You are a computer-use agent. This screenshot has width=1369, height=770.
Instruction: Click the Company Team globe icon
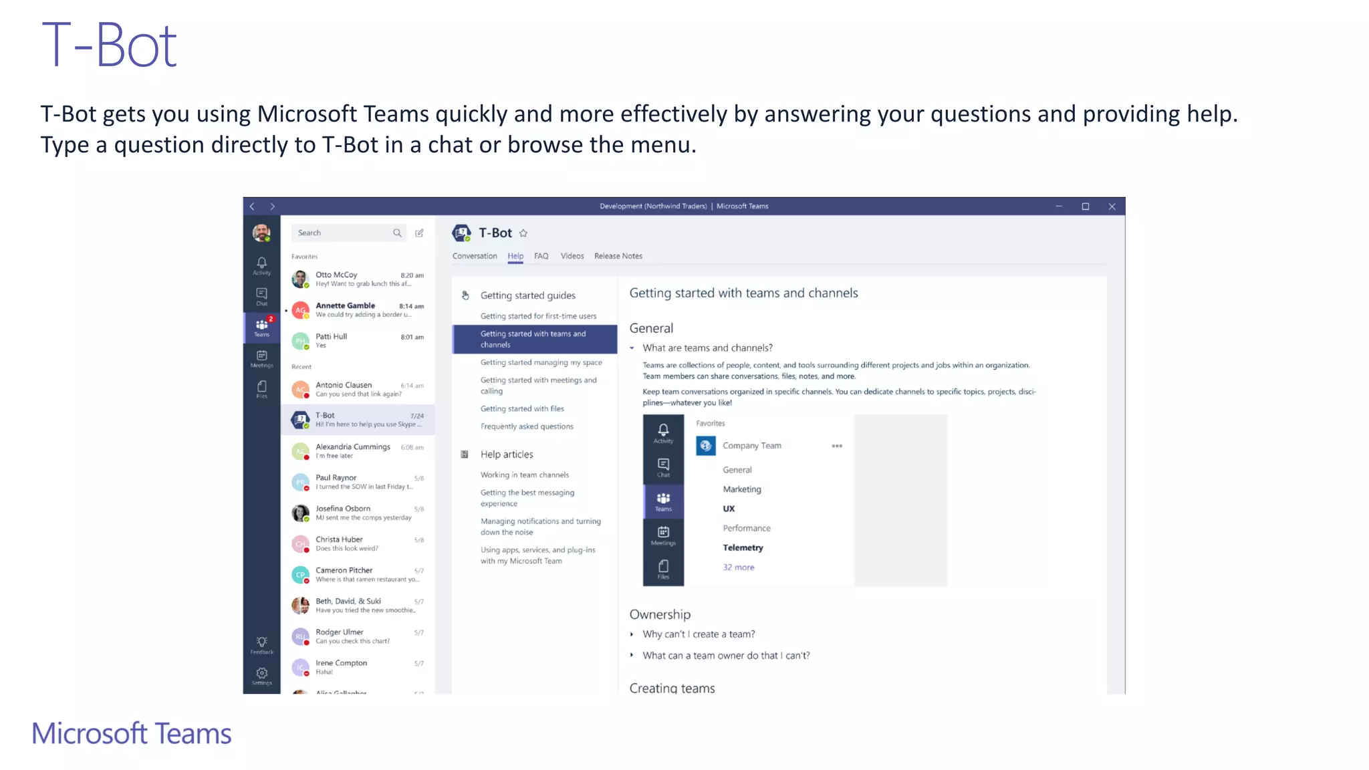[706, 446]
